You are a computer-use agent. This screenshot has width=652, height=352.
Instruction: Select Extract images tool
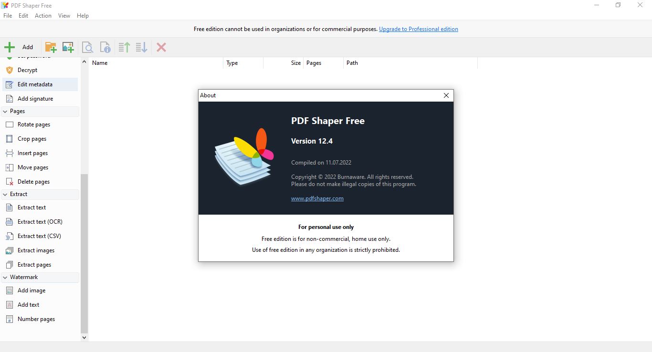[41, 250]
